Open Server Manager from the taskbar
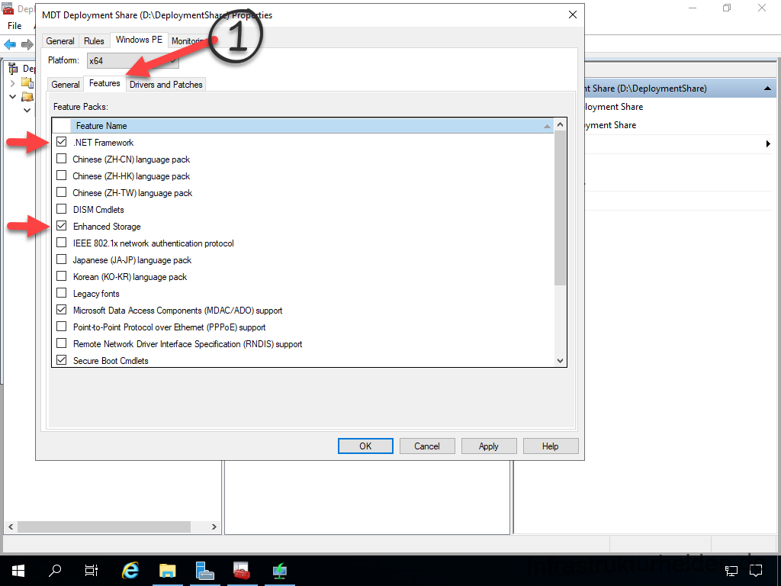The image size is (781, 586). [x=204, y=571]
